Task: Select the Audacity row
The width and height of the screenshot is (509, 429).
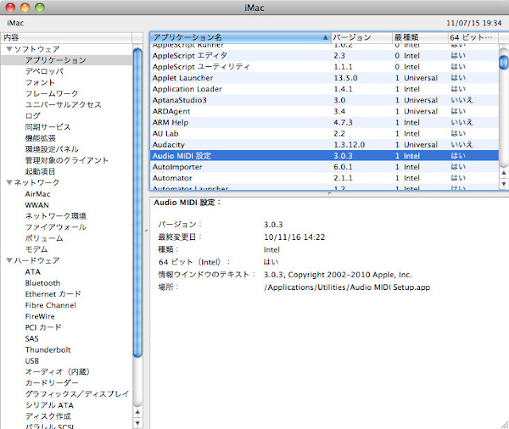Action: click(324, 145)
